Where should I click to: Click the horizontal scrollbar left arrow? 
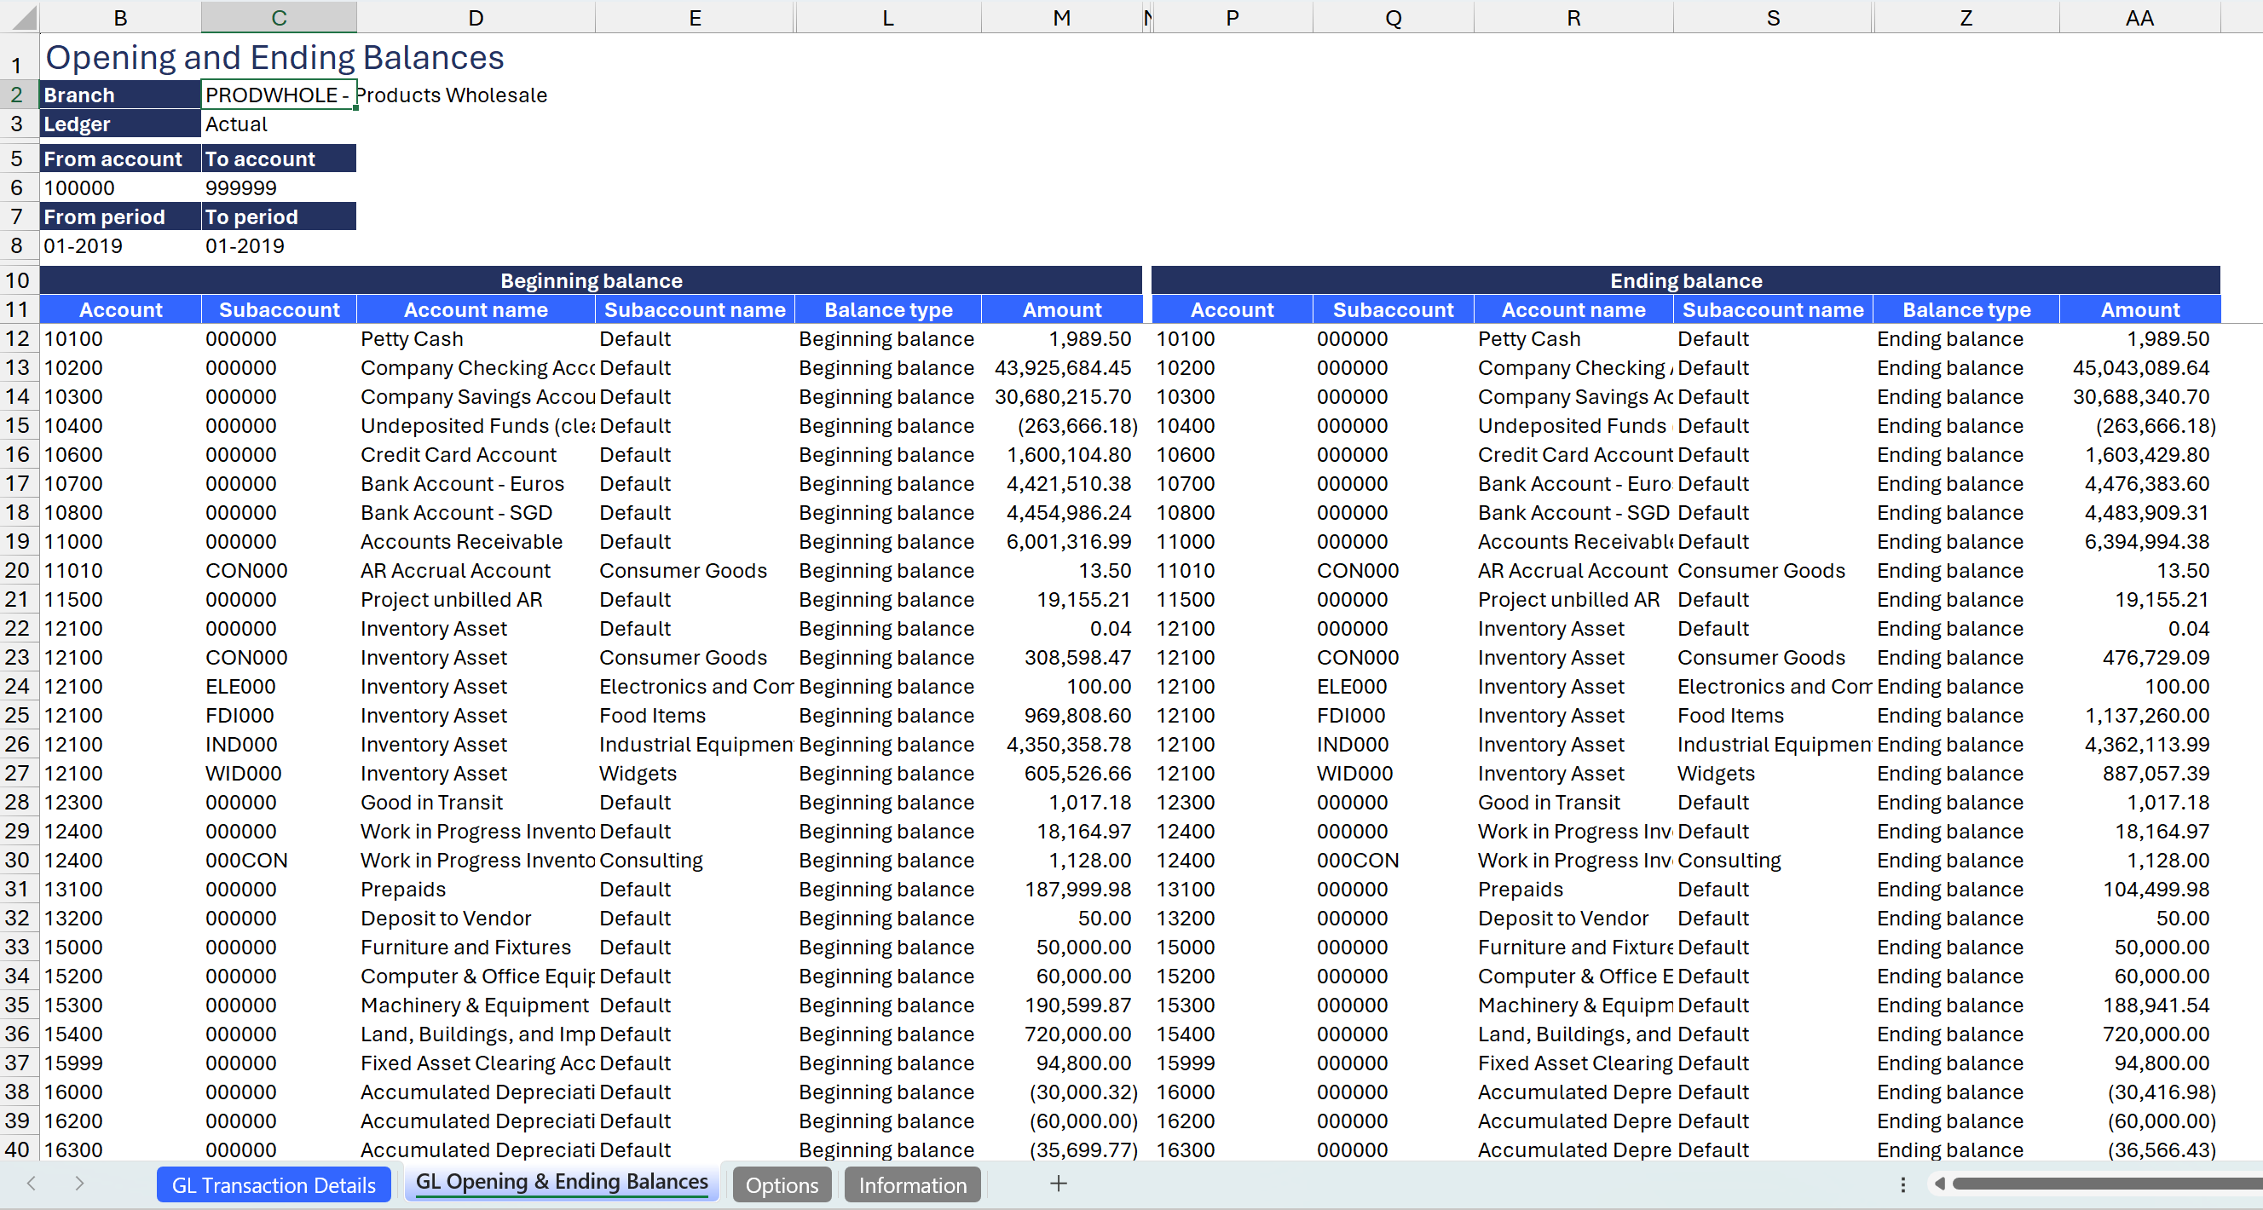pos(1940,1184)
